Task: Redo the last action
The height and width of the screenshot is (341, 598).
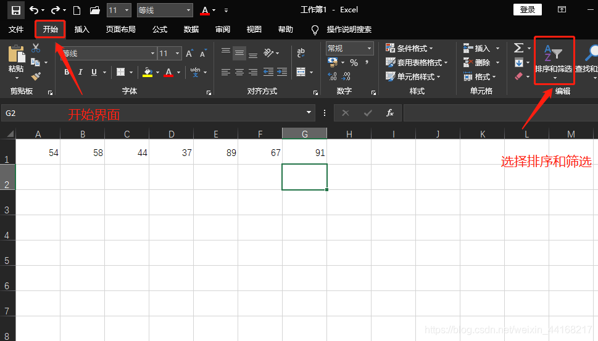Action: coord(56,10)
